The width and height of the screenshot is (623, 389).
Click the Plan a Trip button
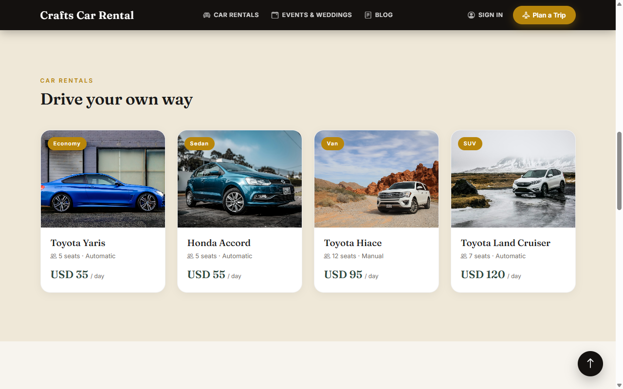click(x=544, y=15)
